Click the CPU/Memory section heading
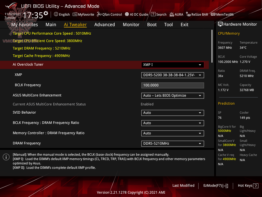Image resolution: width=262 pixels, height=197 pixels. (229, 34)
